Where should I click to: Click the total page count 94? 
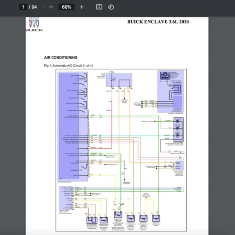click(34, 7)
